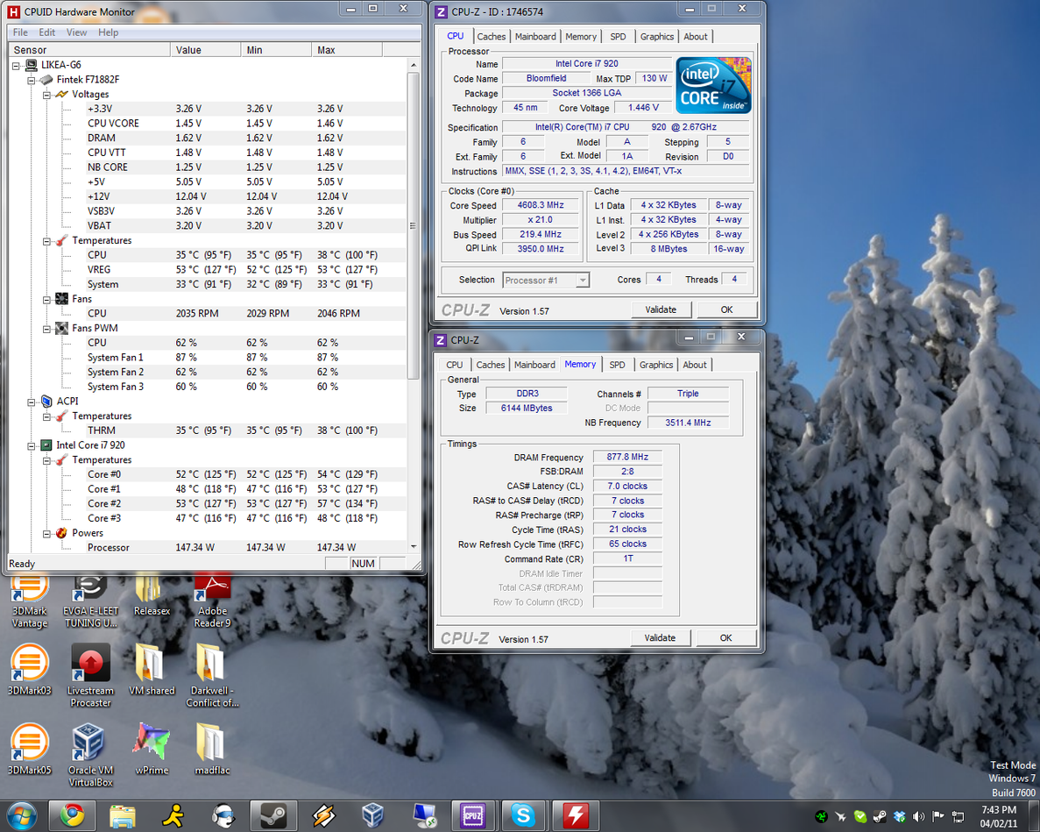Open Steam from the taskbar

click(273, 815)
